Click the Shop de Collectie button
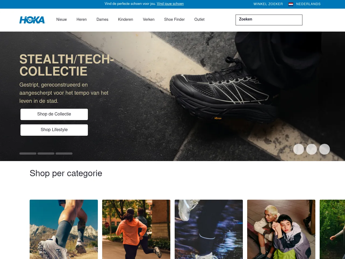Screen dimensions: 345x259 [x=54, y=114]
